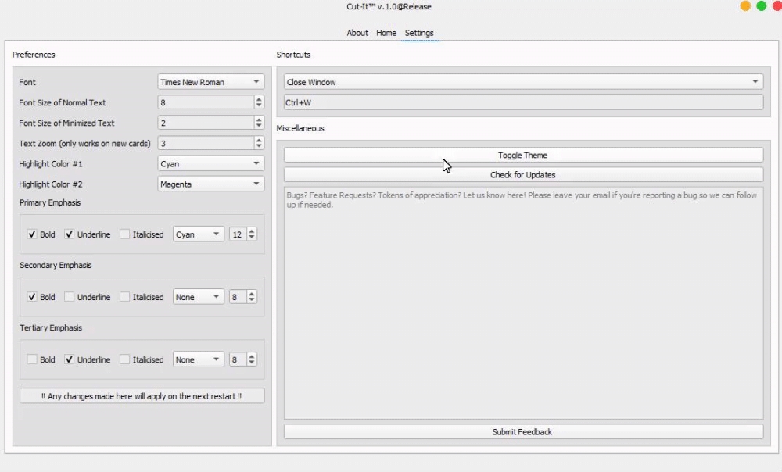Open the Close Window shortcuts dropdown

(x=522, y=82)
